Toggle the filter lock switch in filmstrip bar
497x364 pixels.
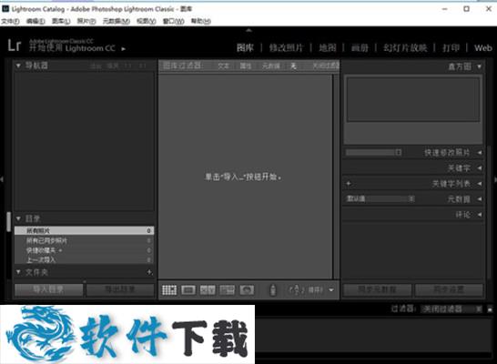tap(490, 308)
